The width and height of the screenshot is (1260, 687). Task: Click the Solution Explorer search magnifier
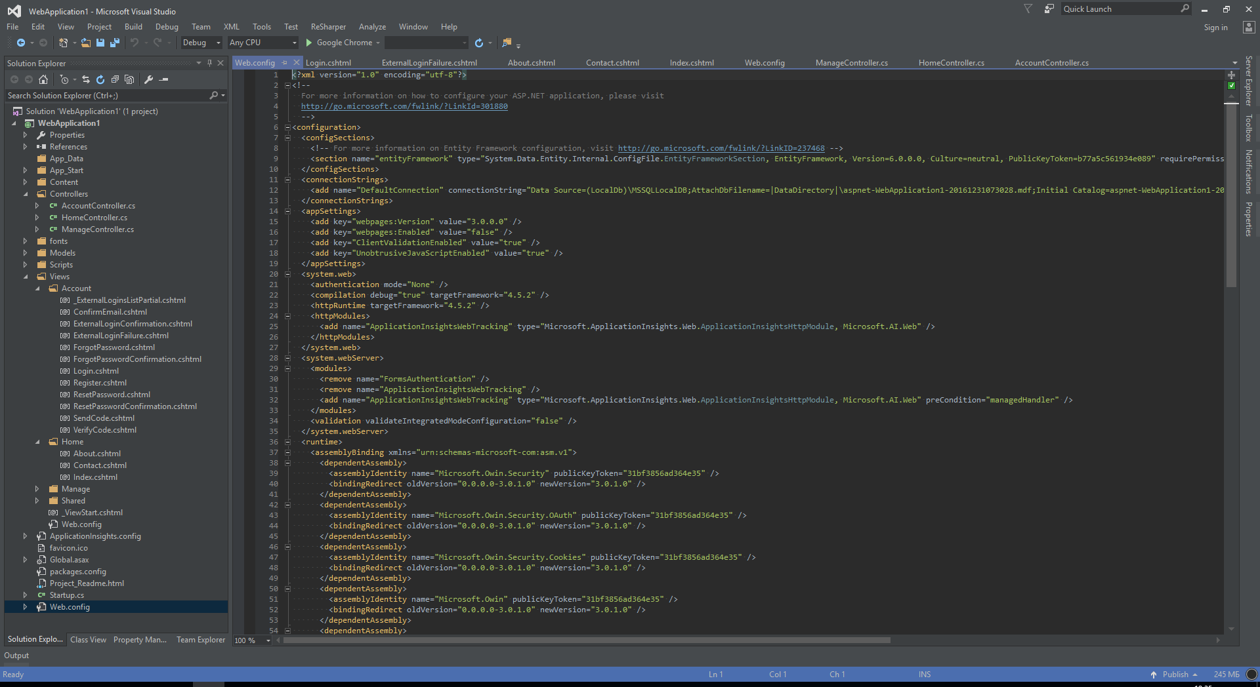pyautogui.click(x=214, y=96)
